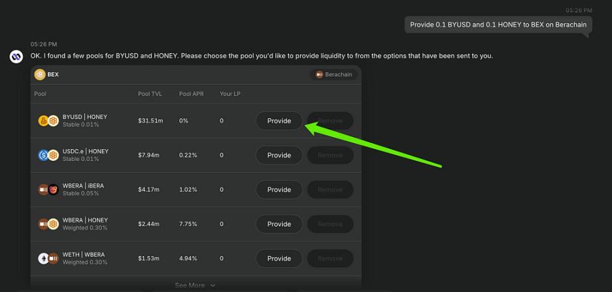Click the BEX protocol logo icon
612x292 pixels.
coord(40,74)
